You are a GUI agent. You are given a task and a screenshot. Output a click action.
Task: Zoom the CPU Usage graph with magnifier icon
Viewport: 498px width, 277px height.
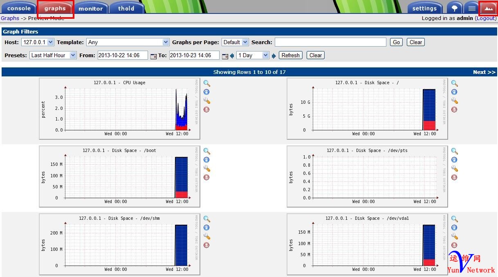pos(207,83)
